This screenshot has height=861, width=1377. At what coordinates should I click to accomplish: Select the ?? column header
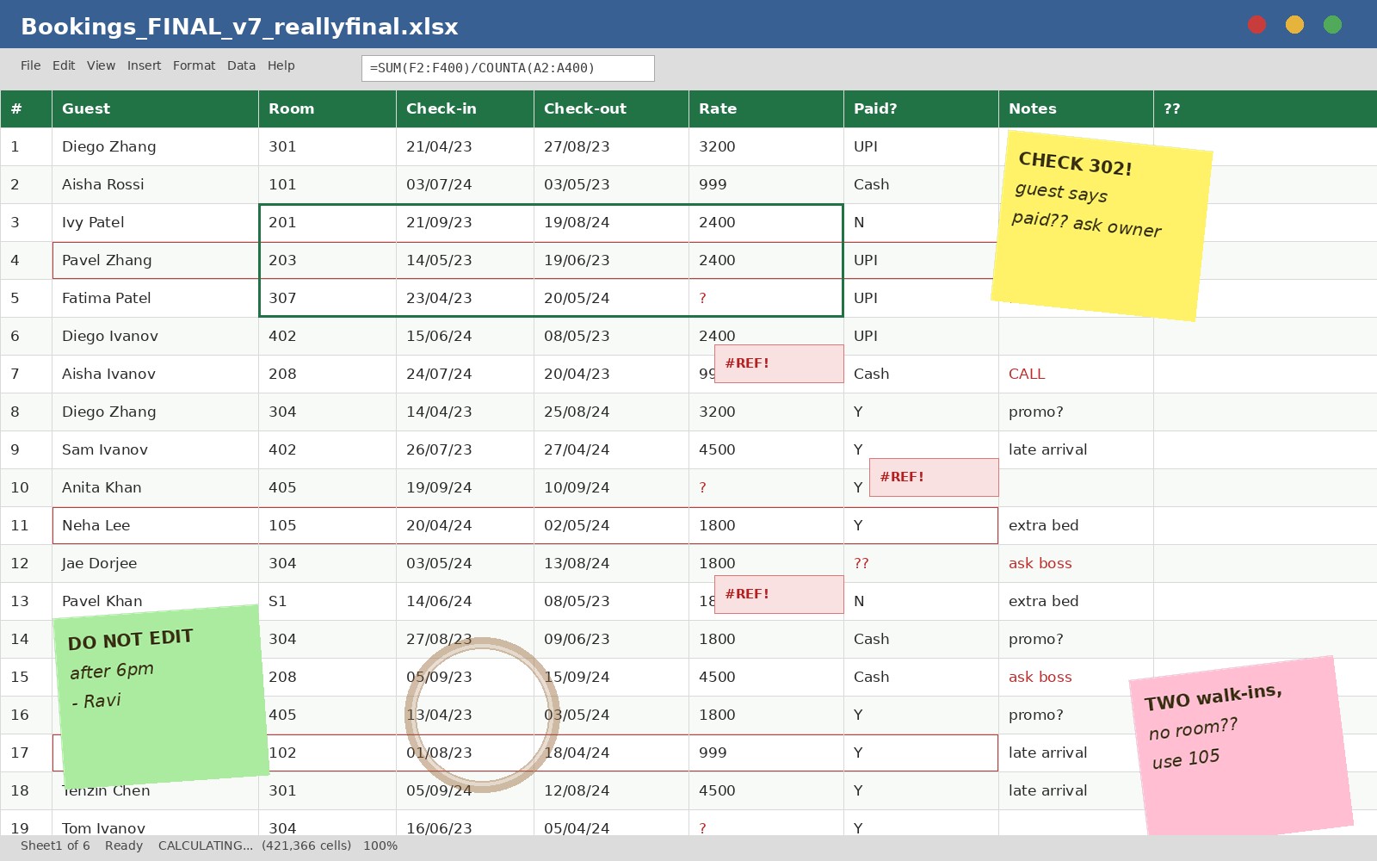[x=1265, y=108]
